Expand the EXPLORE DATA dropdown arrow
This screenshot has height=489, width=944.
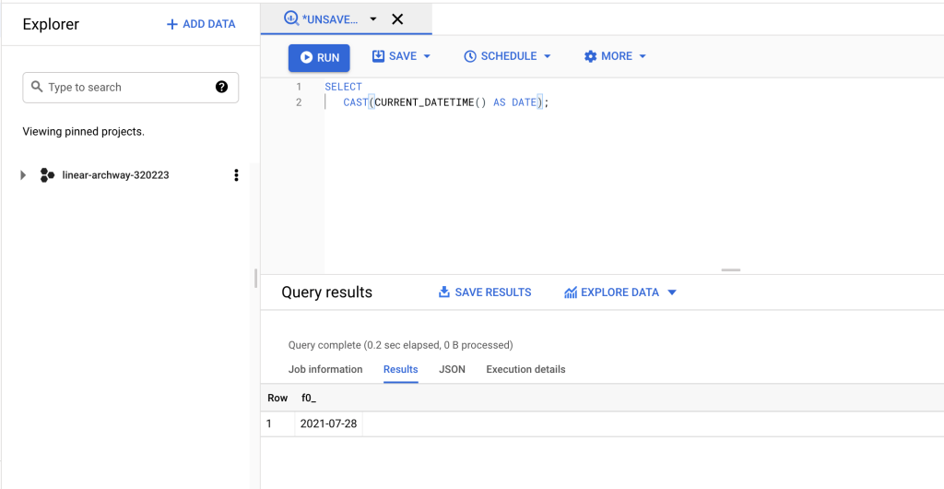pos(672,292)
